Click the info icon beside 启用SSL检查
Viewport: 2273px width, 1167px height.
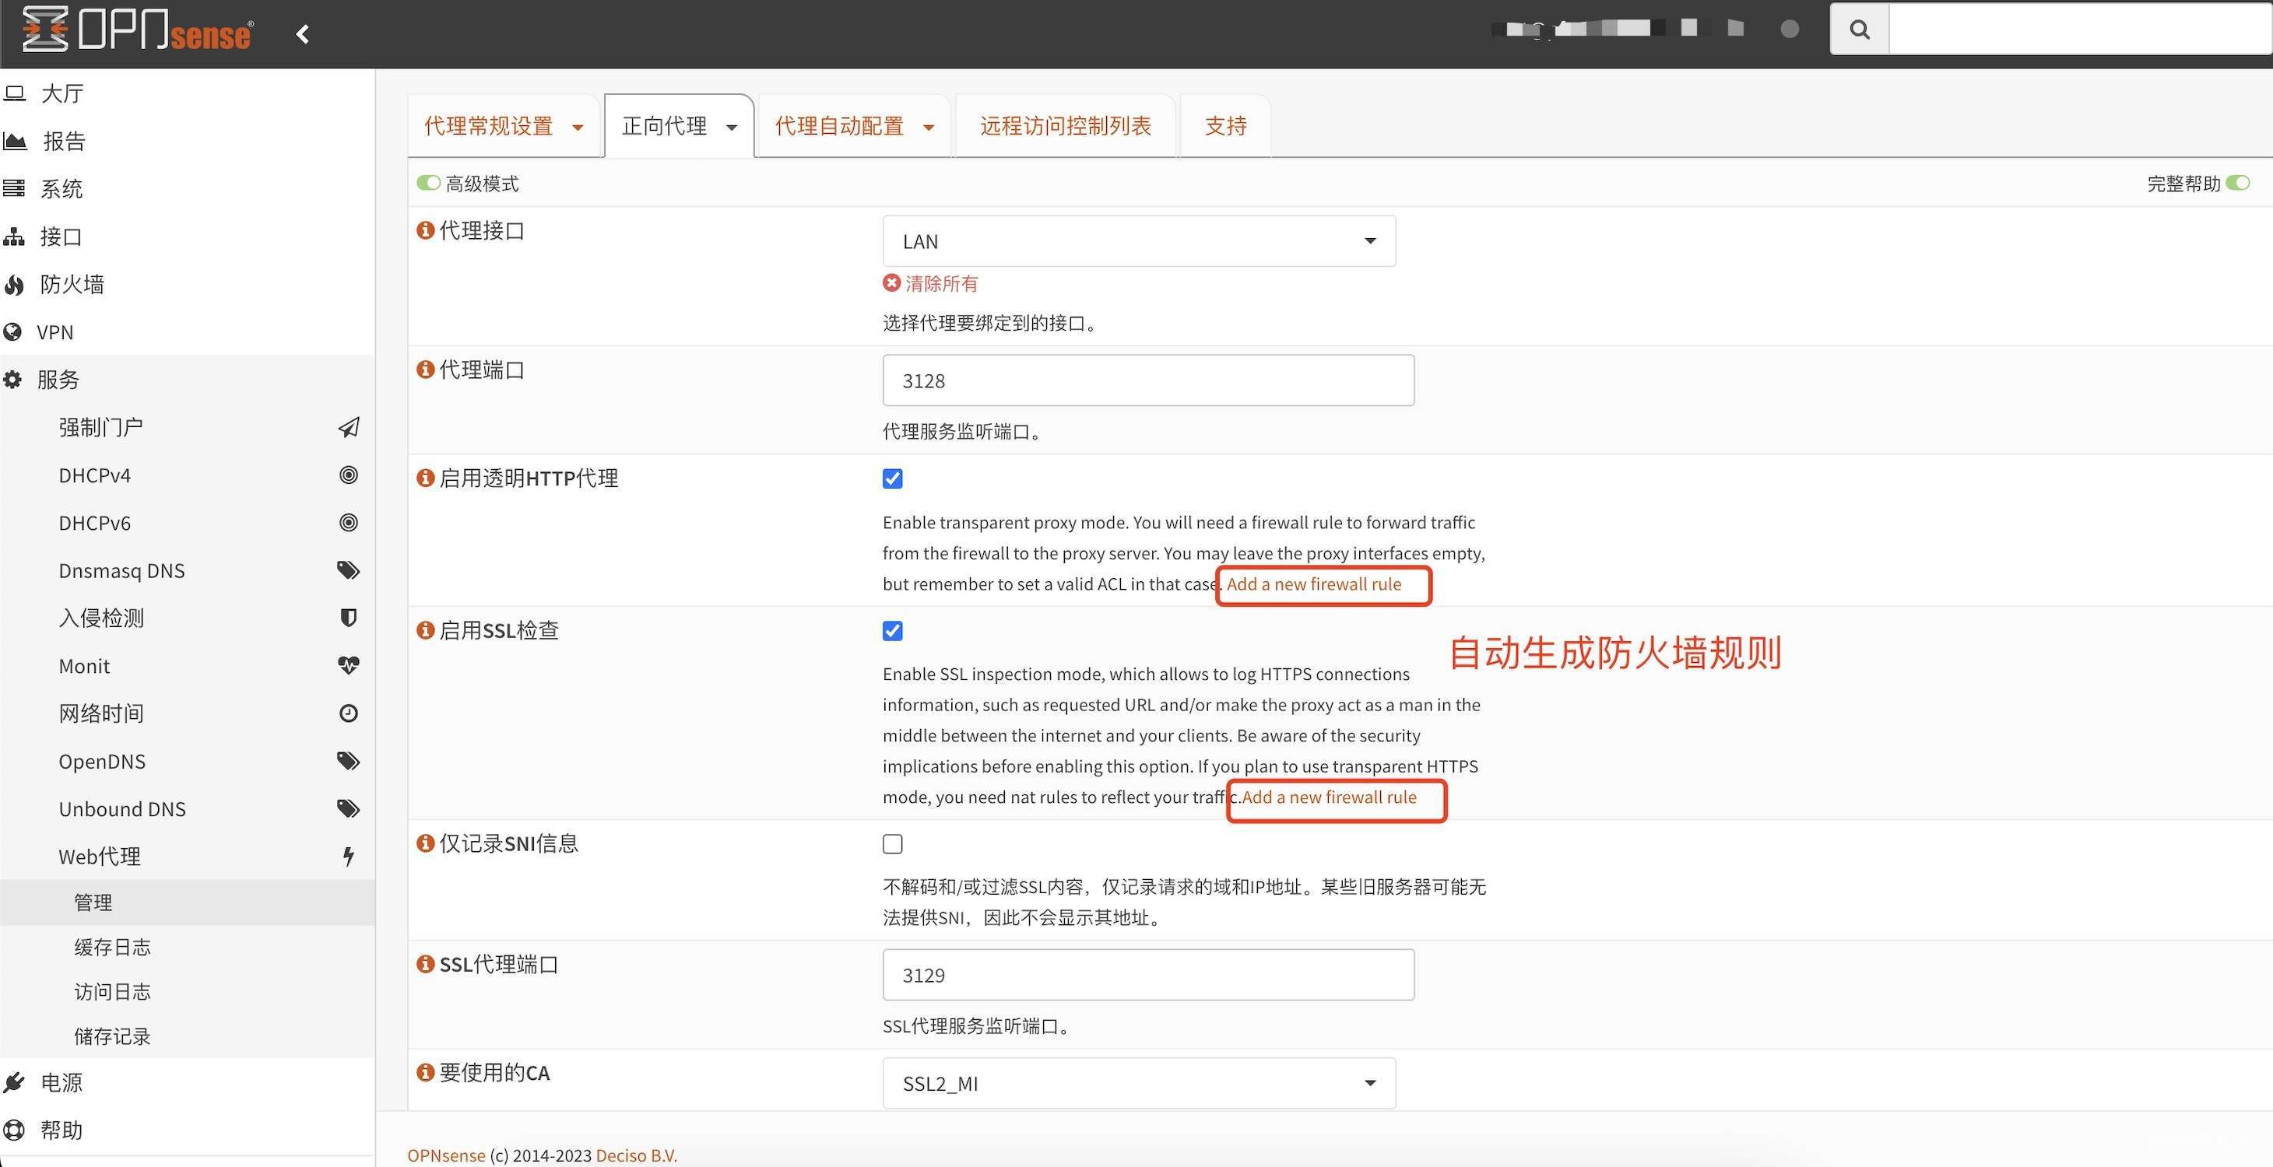[425, 630]
